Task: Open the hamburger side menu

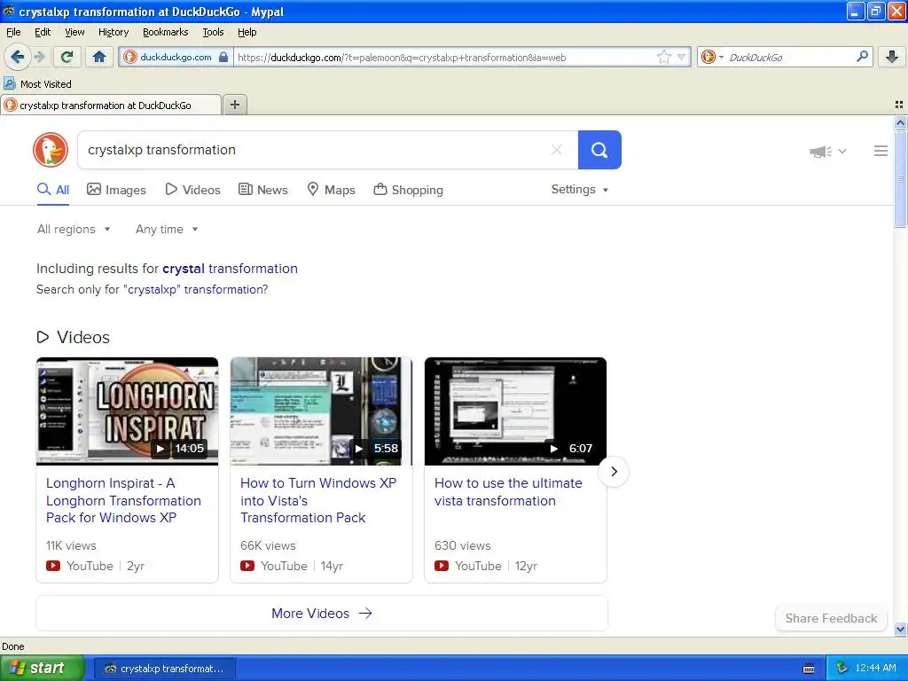Action: point(881,151)
